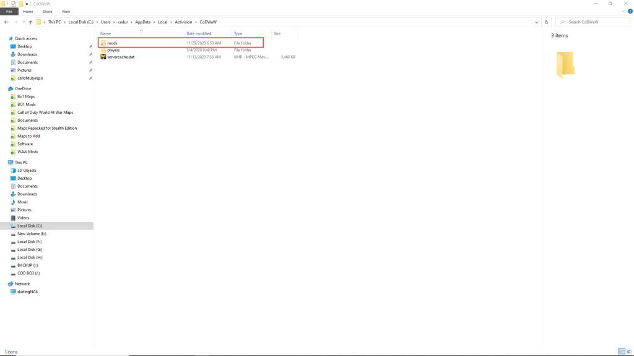Viewport: 634px width, 356px height.
Task: Select COD BO3 (J:) drive in sidebar
Action: tap(28, 273)
